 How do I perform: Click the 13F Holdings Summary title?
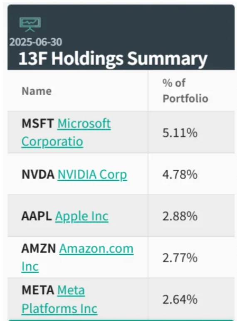pyautogui.click(x=113, y=59)
